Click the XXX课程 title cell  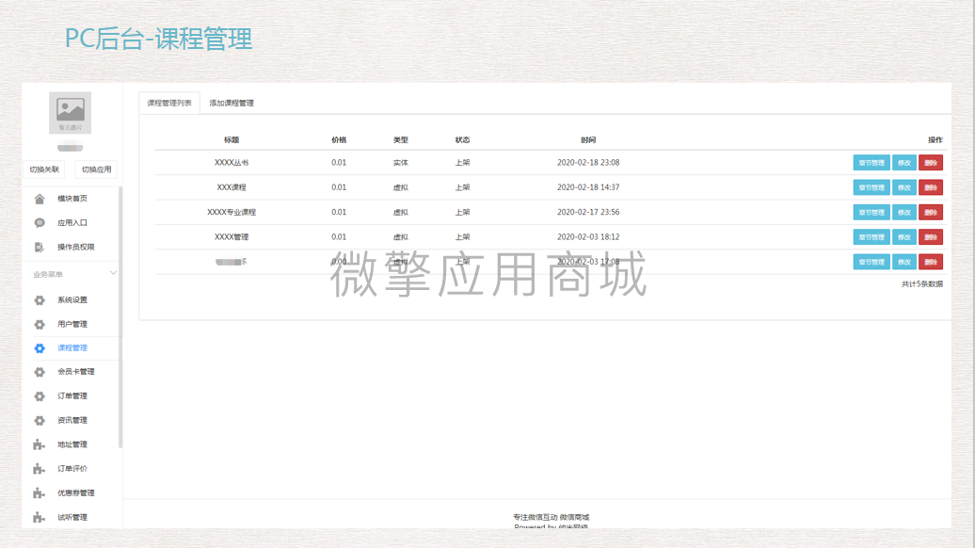232,187
